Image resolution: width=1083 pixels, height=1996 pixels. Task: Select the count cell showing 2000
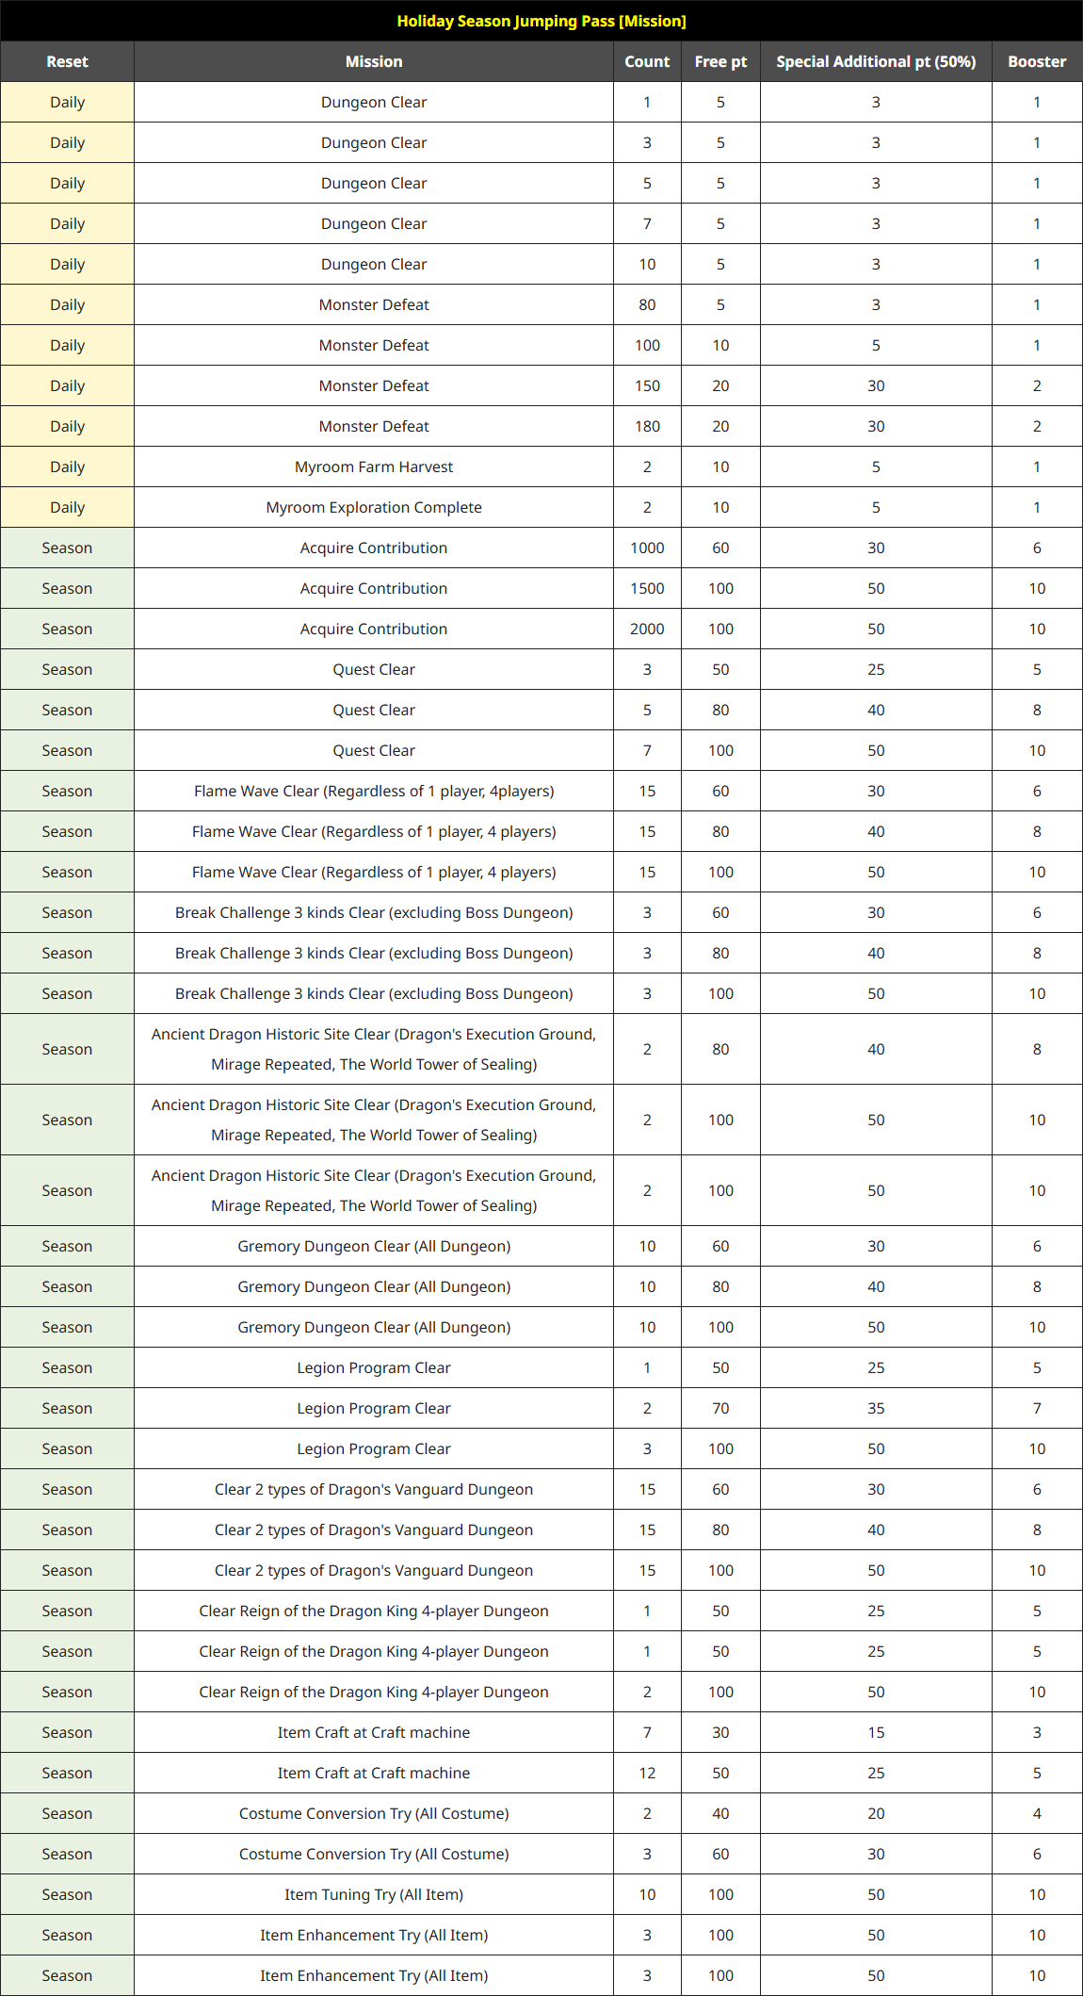point(647,629)
